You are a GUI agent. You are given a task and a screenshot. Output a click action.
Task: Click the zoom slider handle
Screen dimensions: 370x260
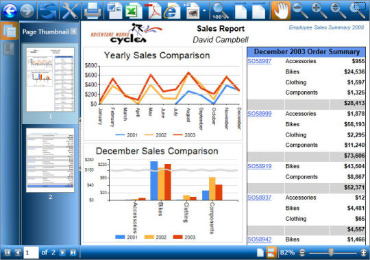[332, 252]
